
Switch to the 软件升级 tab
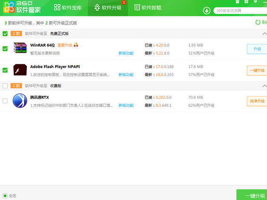click(108, 8)
